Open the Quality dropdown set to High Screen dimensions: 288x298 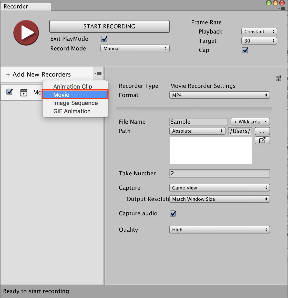coord(219,230)
